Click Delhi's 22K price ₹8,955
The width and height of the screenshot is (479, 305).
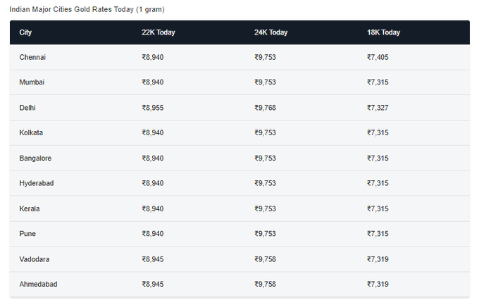[153, 108]
